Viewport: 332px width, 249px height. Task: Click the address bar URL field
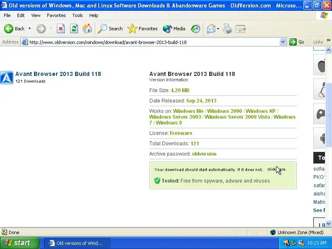pos(154,42)
